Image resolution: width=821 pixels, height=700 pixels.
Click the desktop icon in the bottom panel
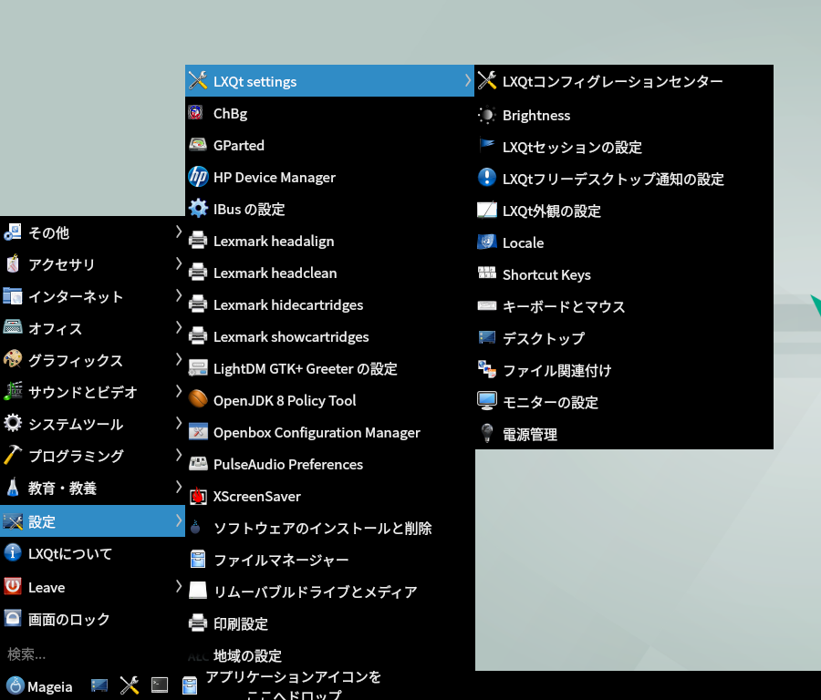(99, 685)
